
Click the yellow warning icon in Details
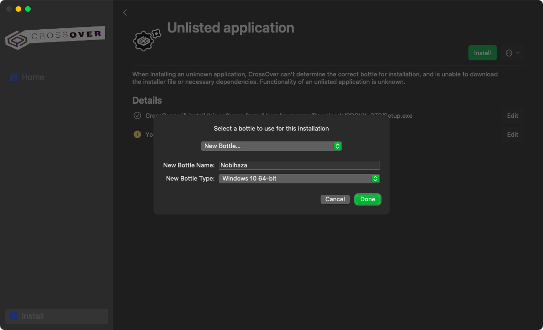(x=137, y=134)
